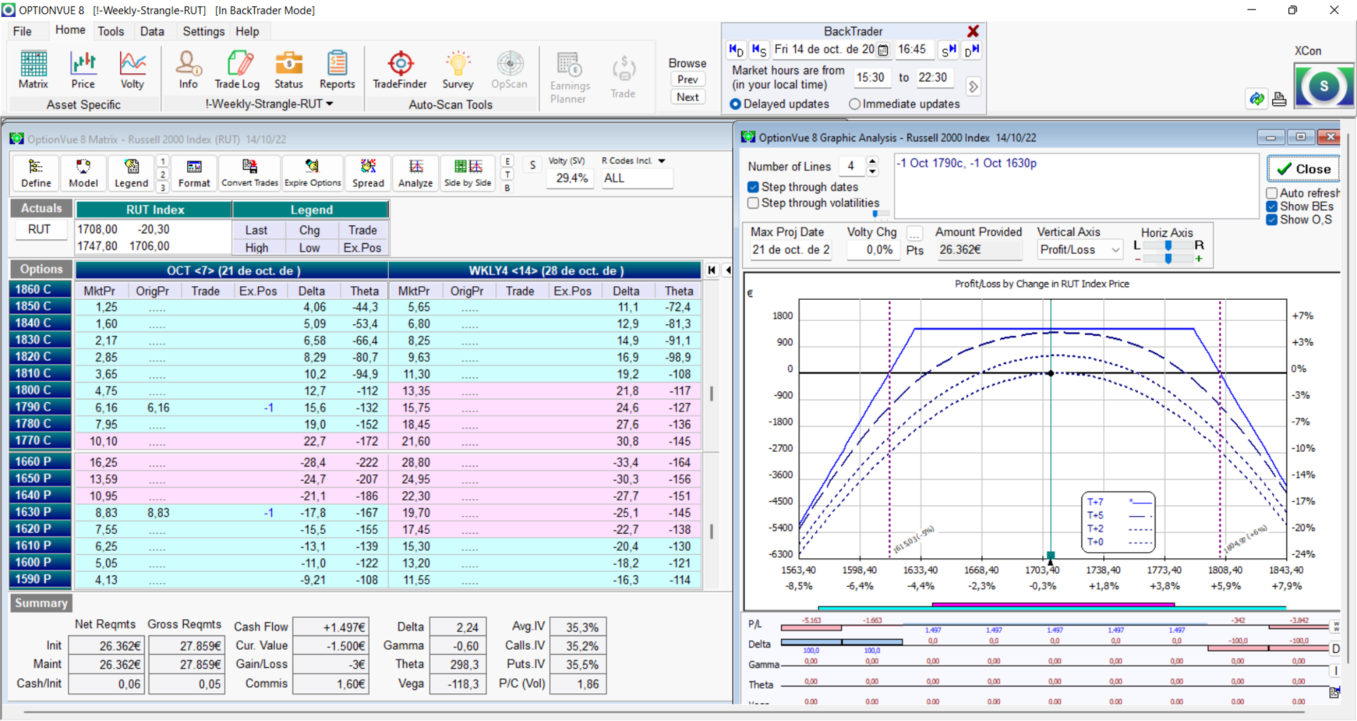
Task: Increase the Number of Lines stepper
Action: tap(873, 161)
